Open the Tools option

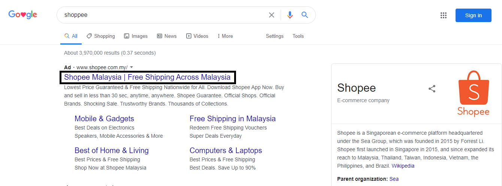coord(298,36)
